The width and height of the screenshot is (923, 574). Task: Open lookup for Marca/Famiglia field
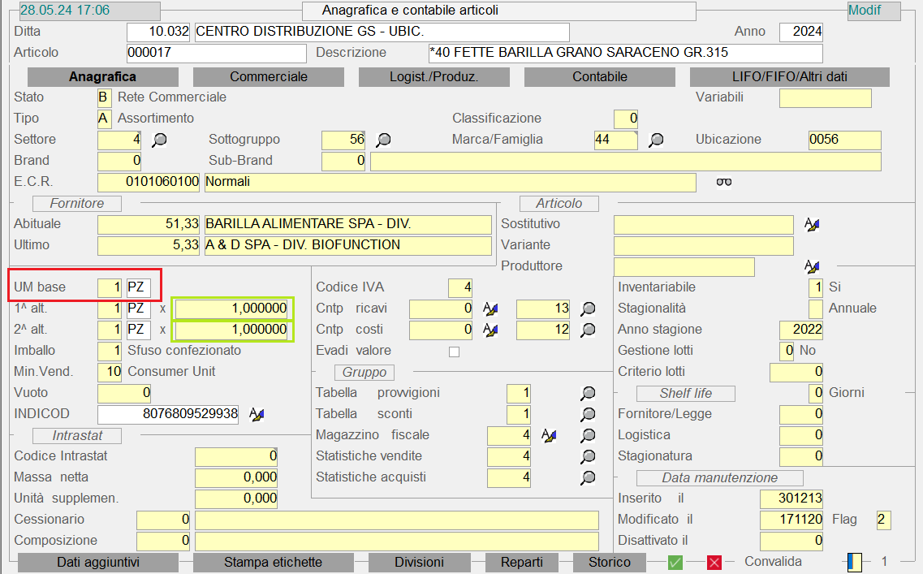(656, 140)
